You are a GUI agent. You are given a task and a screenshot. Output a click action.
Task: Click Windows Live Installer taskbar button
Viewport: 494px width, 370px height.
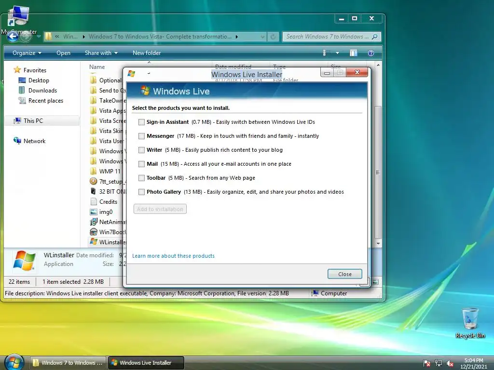(146, 363)
